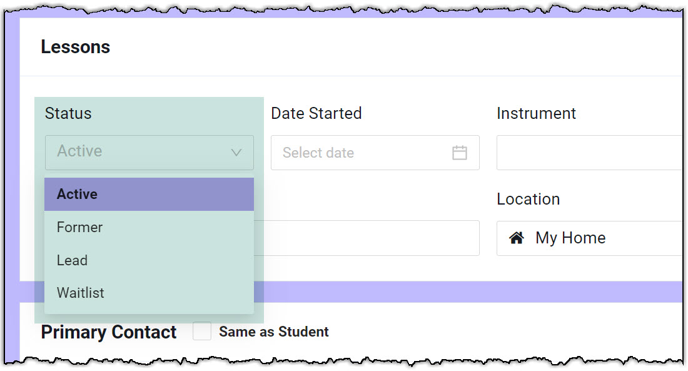Image resolution: width=688 pixels, height=371 pixels.
Task: Click the Instrument field label
Action: point(537,113)
